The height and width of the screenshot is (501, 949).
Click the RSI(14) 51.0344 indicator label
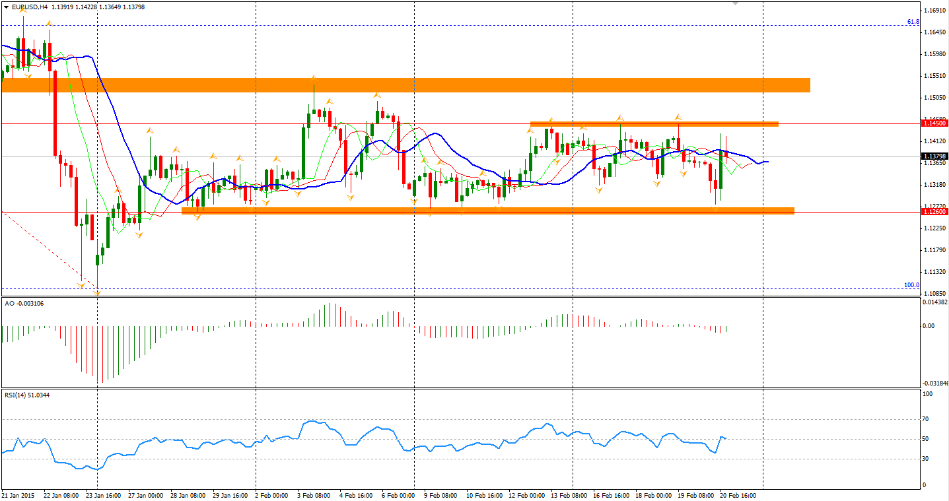[x=27, y=395]
